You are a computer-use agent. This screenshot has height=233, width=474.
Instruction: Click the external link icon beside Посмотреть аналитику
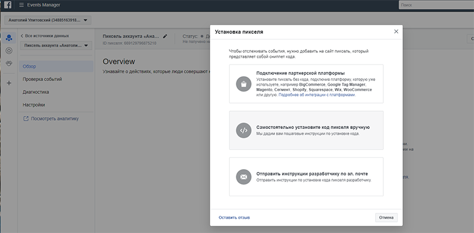pyautogui.click(x=26, y=119)
